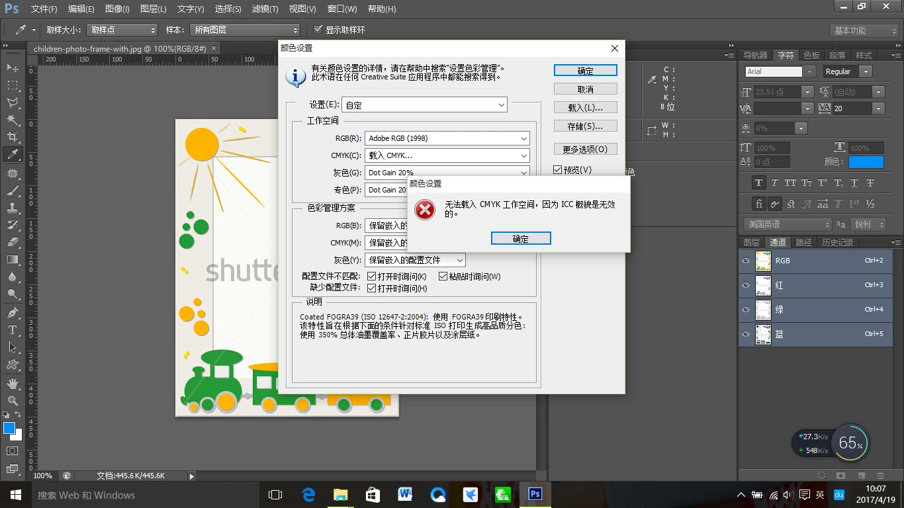Select the Move tool
This screenshot has width=904, height=508.
click(13, 68)
